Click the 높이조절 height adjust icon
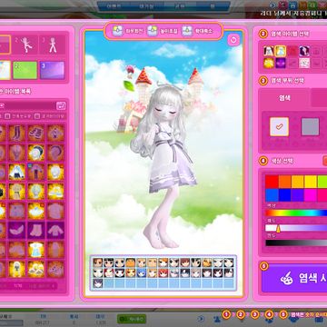327x327 pixels. [x=152, y=31]
